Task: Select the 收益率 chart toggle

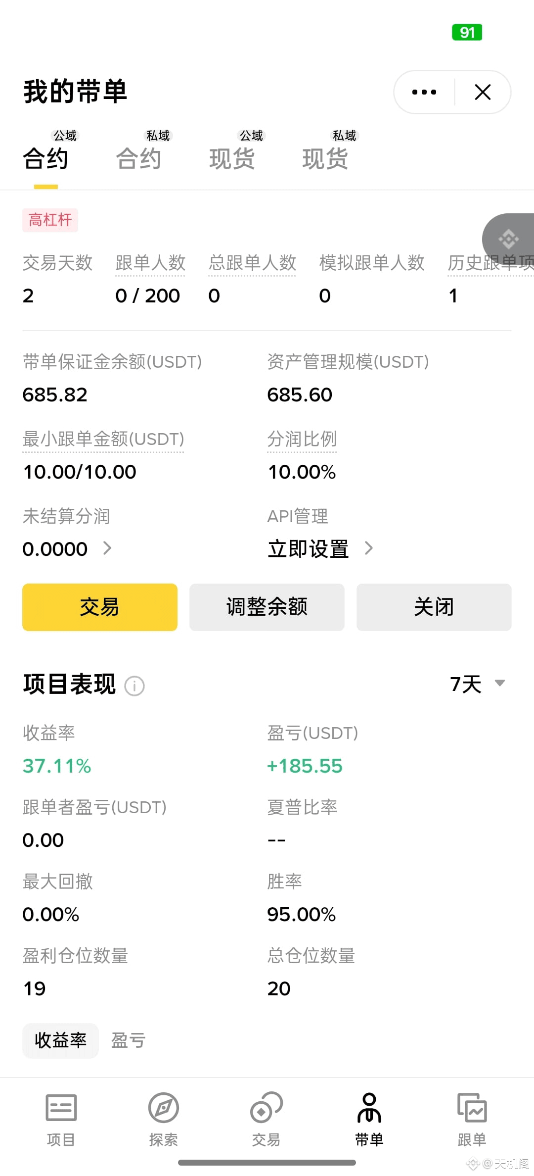Action: click(x=60, y=1040)
